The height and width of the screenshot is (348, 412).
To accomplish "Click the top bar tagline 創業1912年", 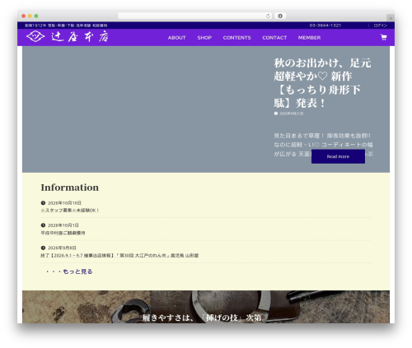I will [66, 26].
